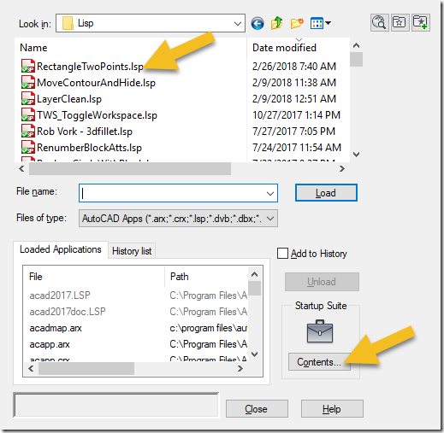Select Rob Vork - 3dfillet.lsp file name

[85, 132]
